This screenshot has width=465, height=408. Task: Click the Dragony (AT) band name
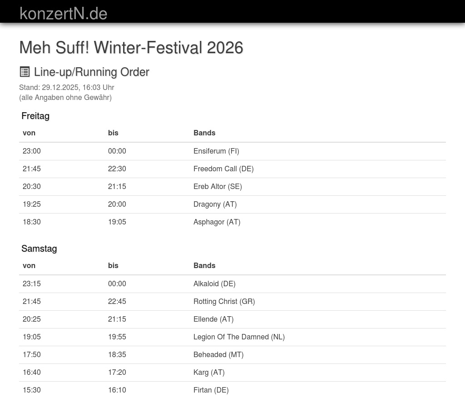coord(215,204)
